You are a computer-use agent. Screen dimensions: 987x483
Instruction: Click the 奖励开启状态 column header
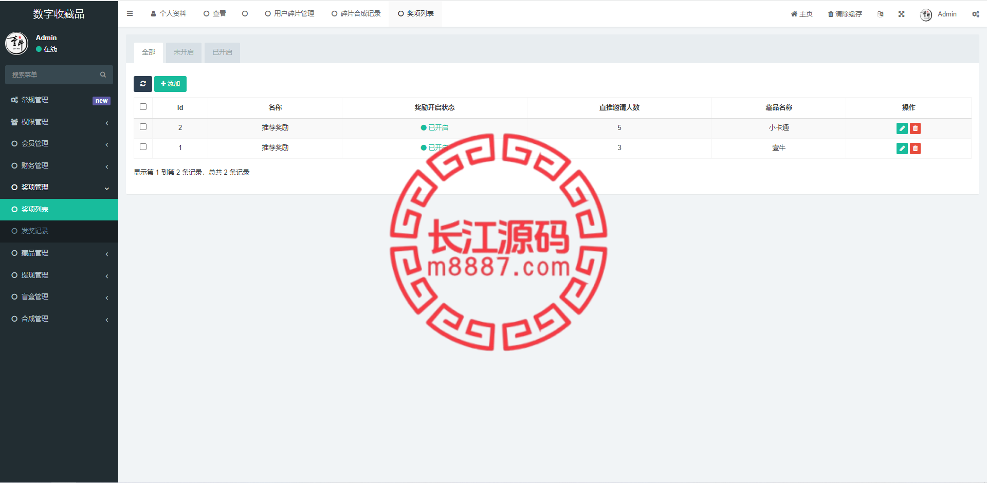tap(434, 107)
